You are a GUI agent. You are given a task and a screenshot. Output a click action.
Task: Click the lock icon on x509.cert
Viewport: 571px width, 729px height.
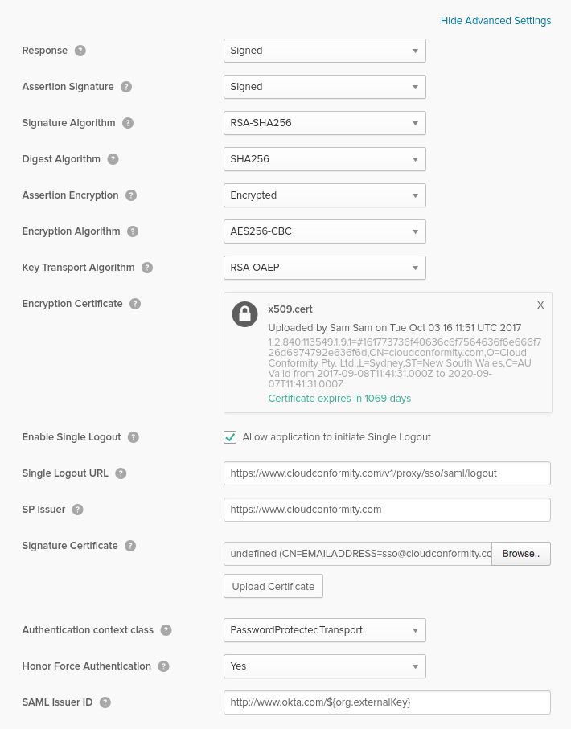[244, 314]
